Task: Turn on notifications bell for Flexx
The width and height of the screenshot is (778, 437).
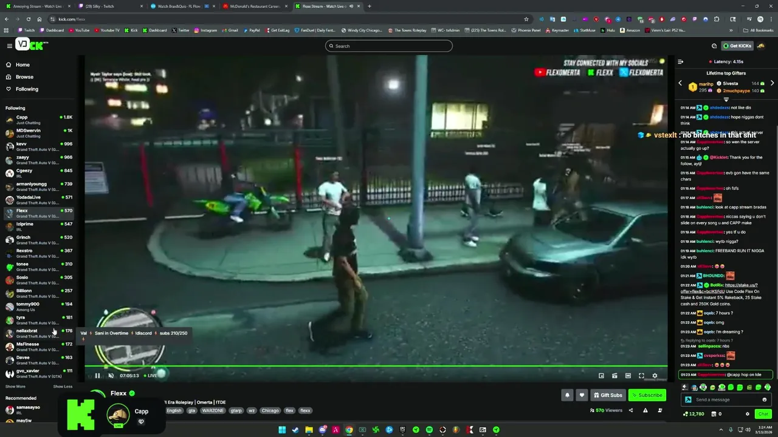Action: 567,395
